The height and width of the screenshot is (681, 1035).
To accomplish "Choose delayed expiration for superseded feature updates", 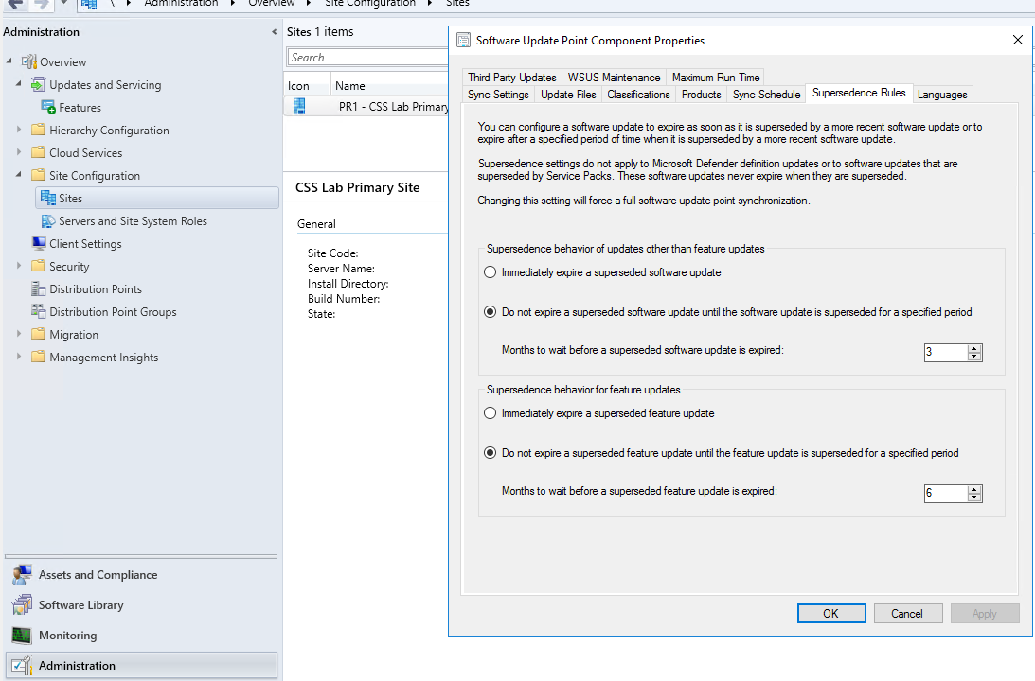I will 490,452.
